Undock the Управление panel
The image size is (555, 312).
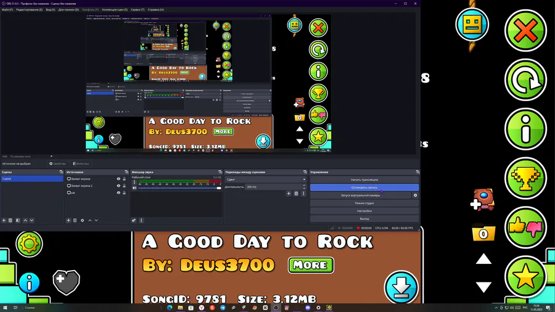pos(417,172)
